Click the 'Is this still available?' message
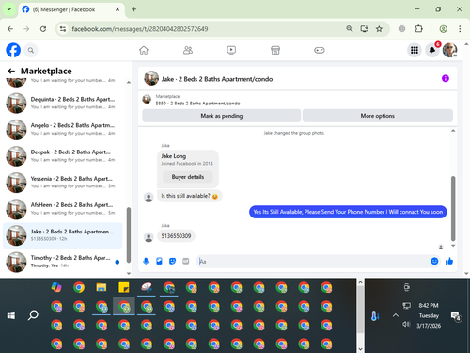470x353 pixels. click(x=189, y=196)
